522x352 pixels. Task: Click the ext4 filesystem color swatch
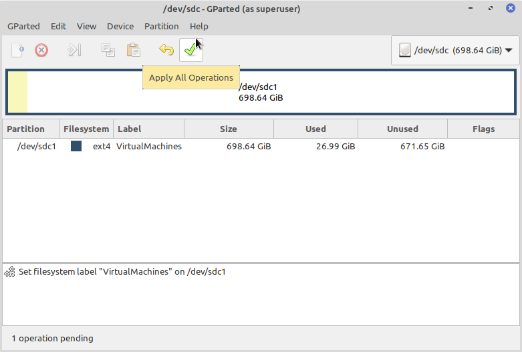tap(76, 146)
